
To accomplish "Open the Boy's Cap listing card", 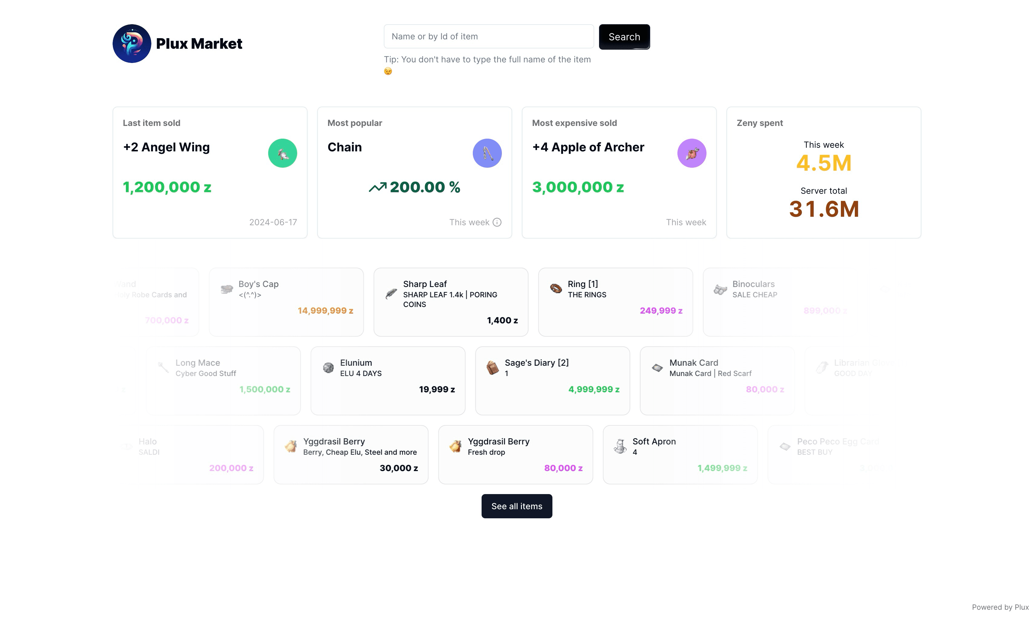I will (286, 302).
